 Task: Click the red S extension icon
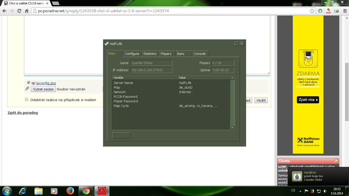[x=329, y=11]
